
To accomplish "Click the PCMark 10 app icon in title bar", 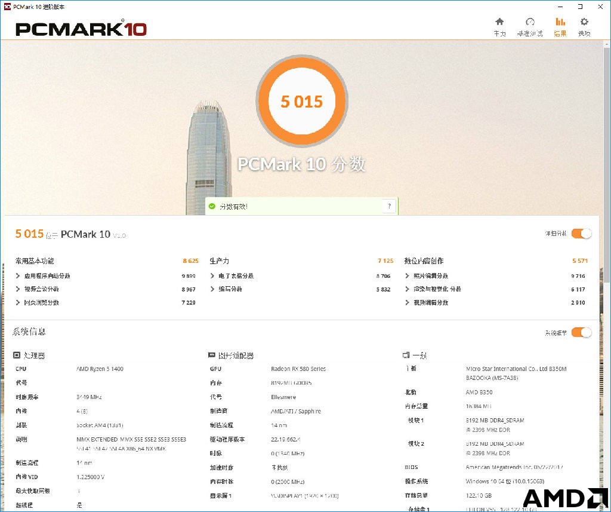I will (7, 7).
